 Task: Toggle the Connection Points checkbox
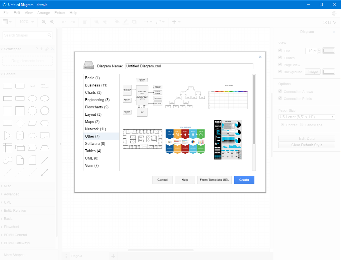pos(280,98)
